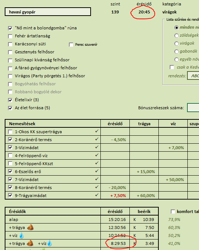Click the kategória value virágok
The width and height of the screenshot is (199, 250).
(x=170, y=12)
